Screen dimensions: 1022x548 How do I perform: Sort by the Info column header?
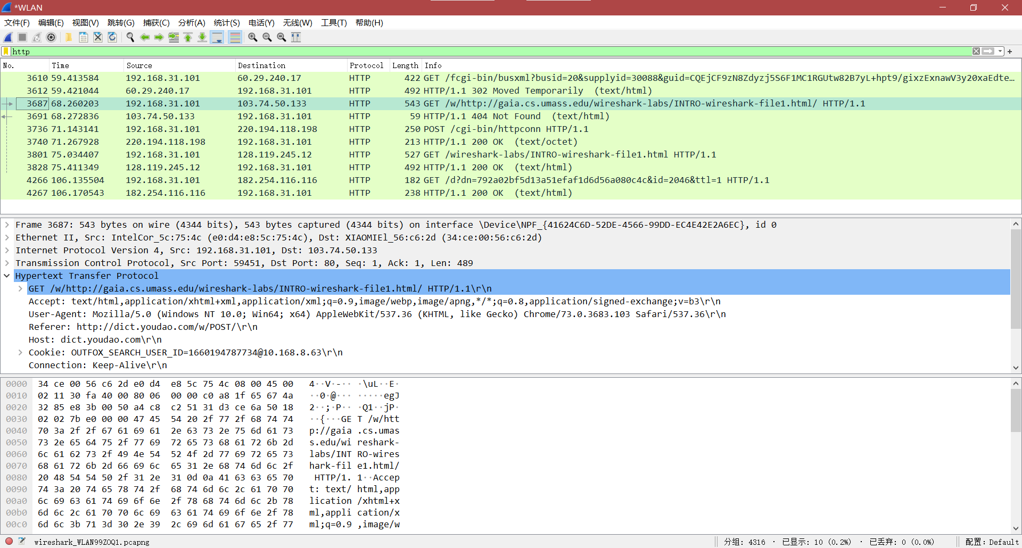(x=721, y=65)
